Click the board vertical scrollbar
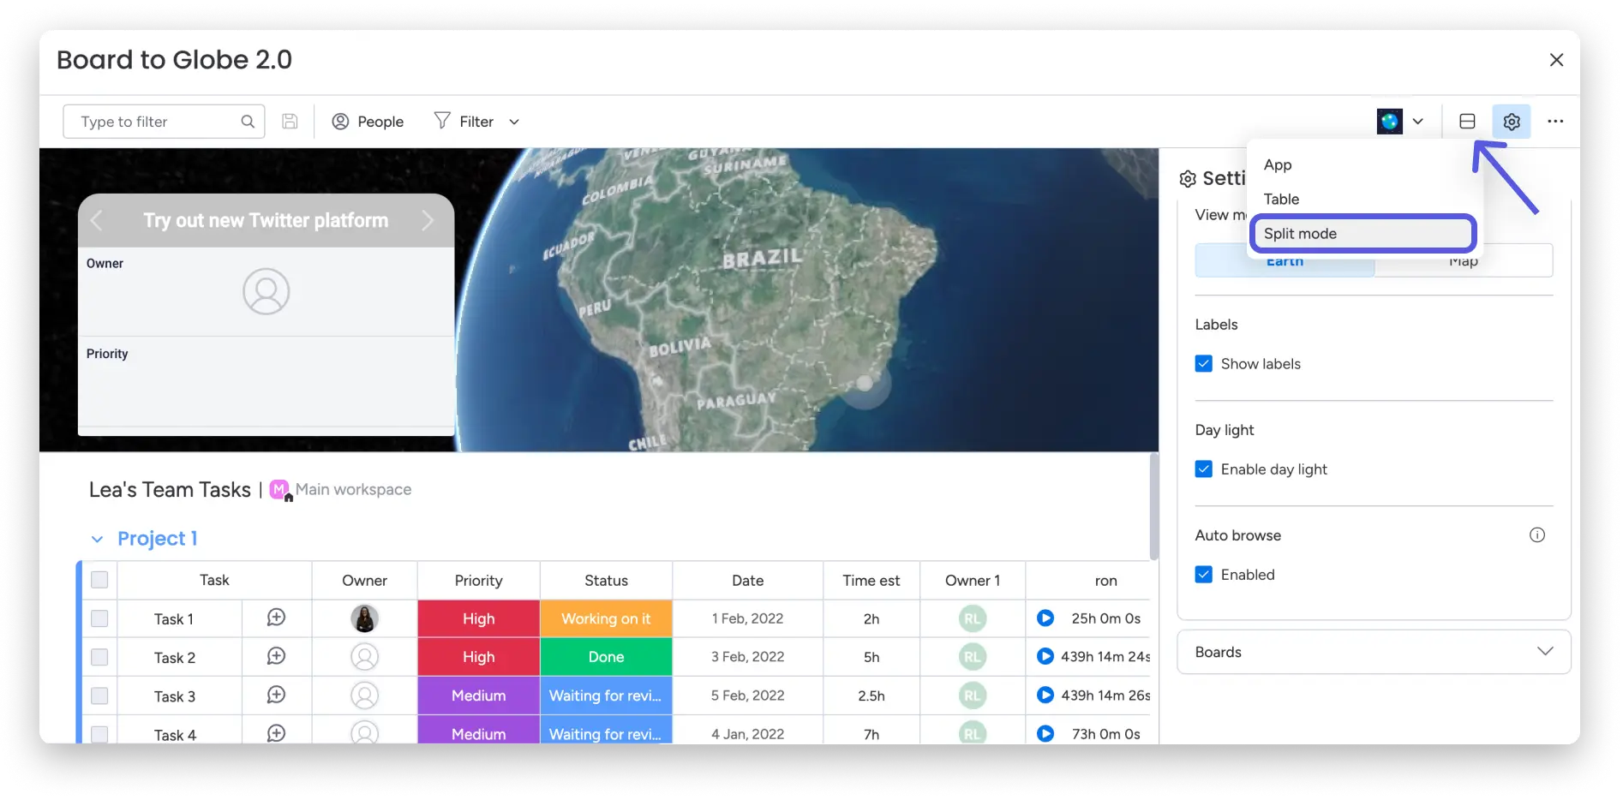 point(1153,506)
